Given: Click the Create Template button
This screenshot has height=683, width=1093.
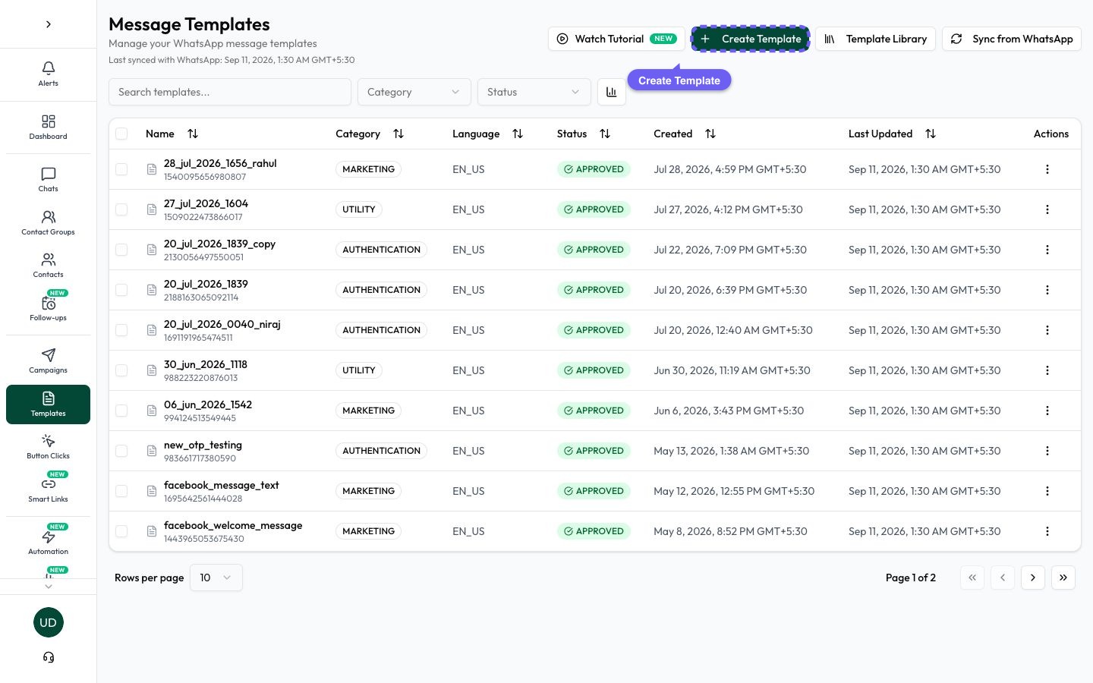Looking at the screenshot, I should (750, 39).
